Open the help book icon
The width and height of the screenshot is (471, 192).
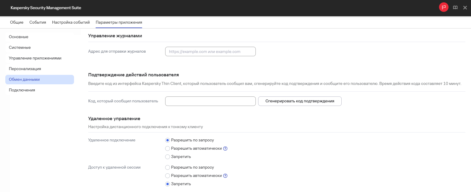(x=455, y=8)
